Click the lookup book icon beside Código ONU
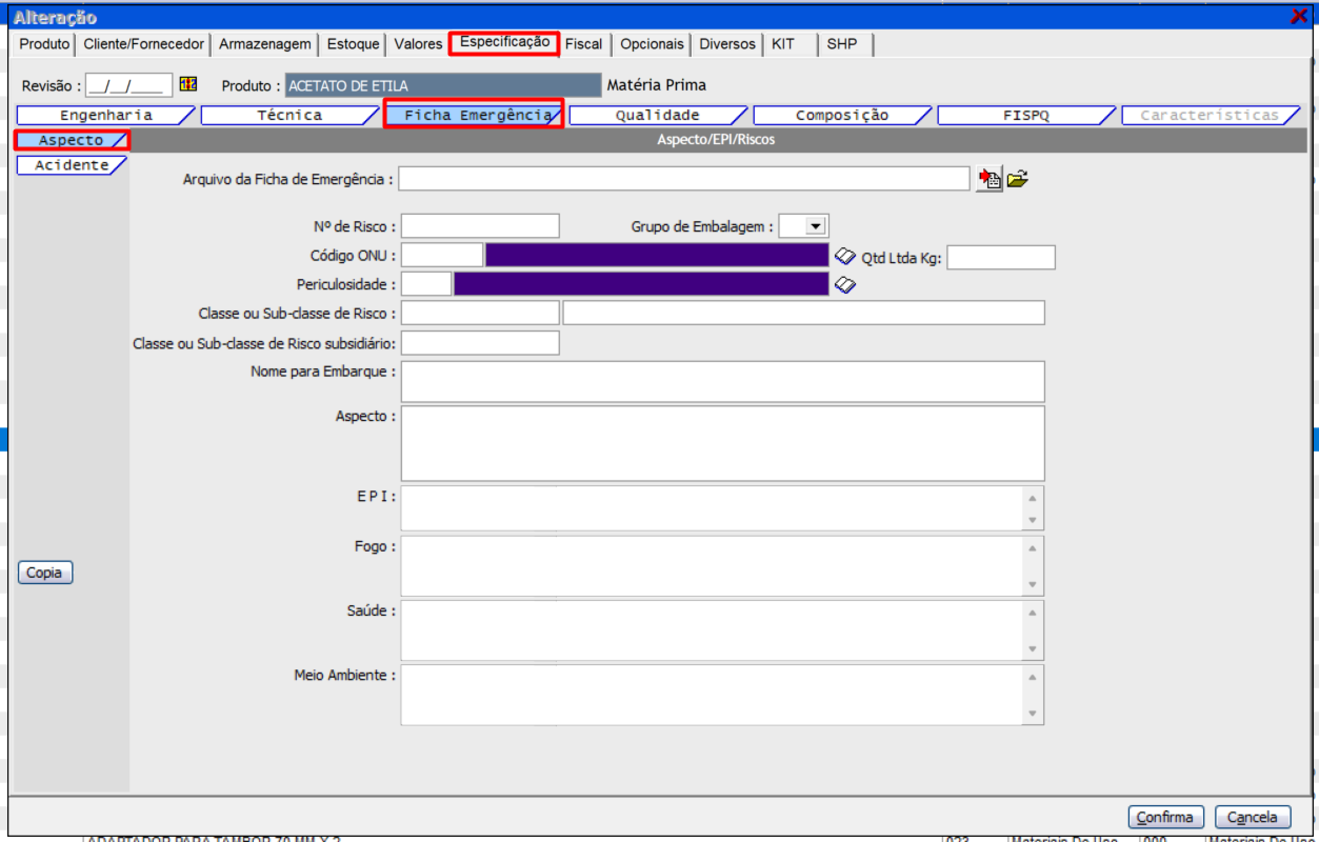The image size is (1319, 842). click(x=845, y=256)
